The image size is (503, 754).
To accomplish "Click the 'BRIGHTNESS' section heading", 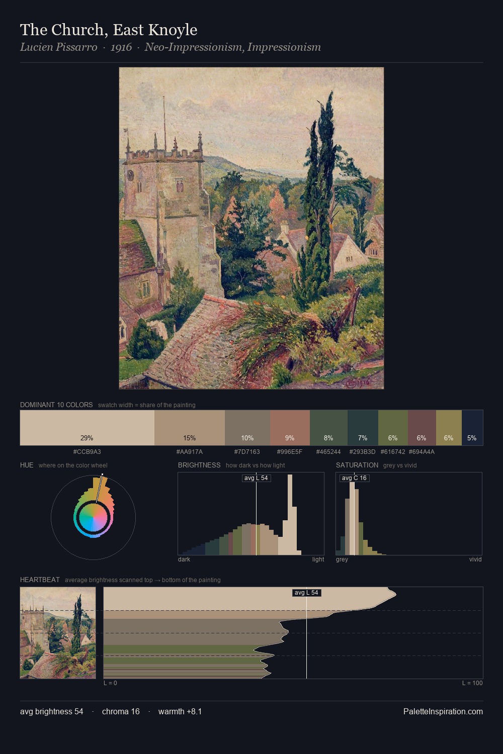I will click(x=199, y=465).
